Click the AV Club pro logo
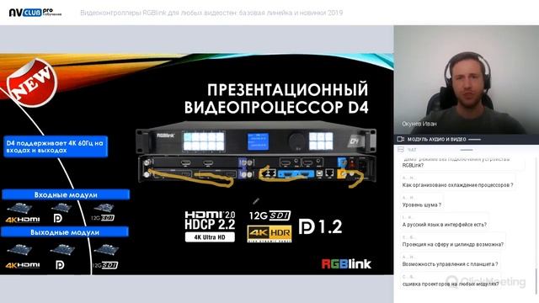Image resolution: width=539 pixels, height=303 pixels. 35,13
